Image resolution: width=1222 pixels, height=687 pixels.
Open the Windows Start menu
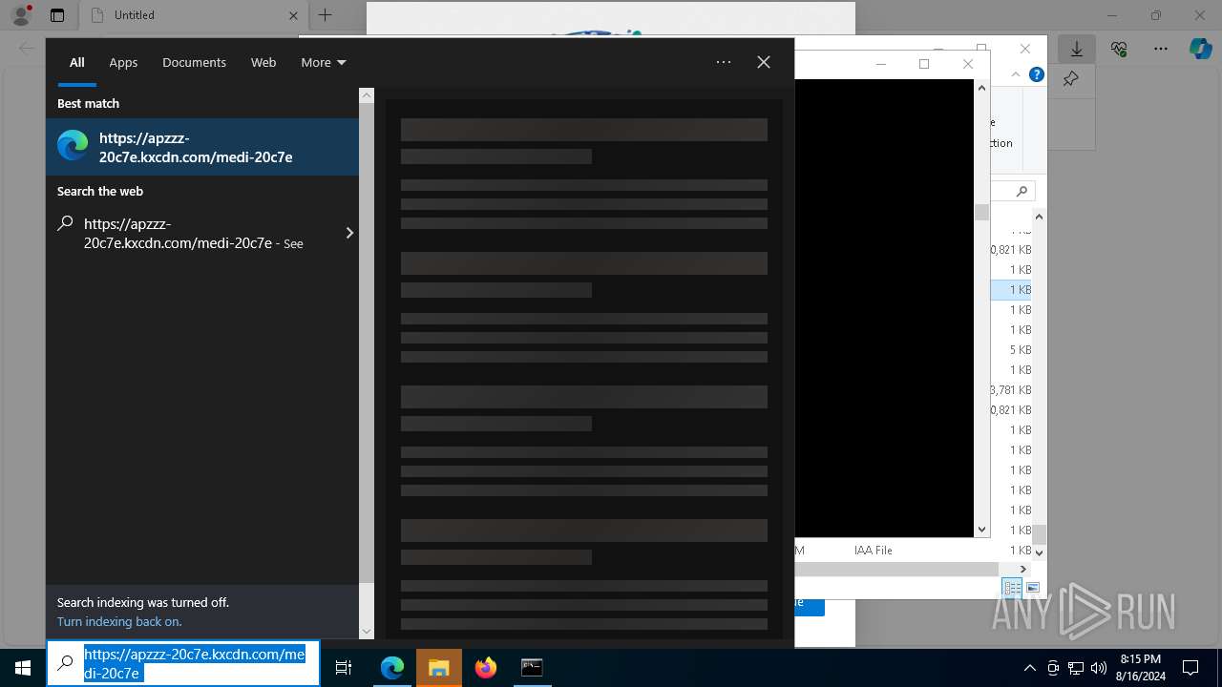(23, 668)
